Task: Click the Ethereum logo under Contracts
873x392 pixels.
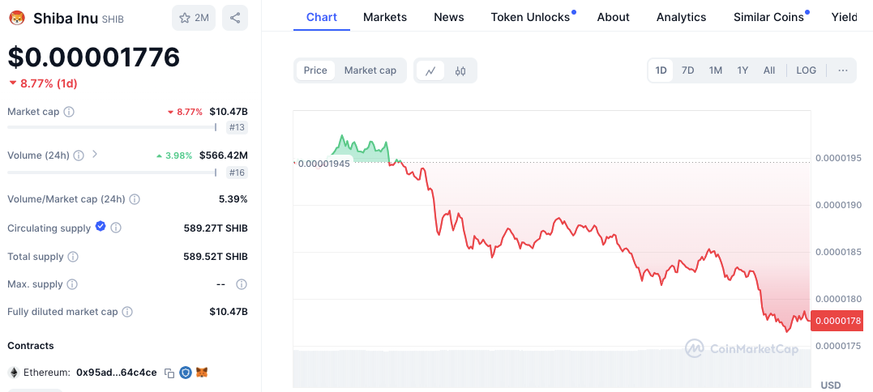Action: [x=13, y=373]
